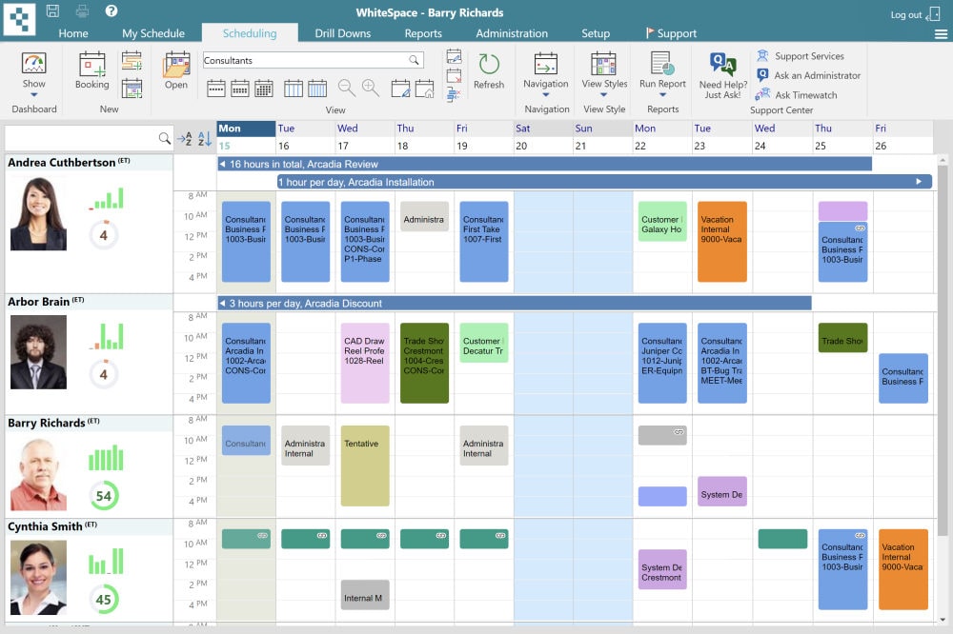Screen dimensions: 953x634
Task: Expand the View Styles dropdown
Action: coord(603,95)
